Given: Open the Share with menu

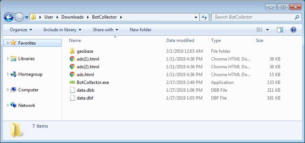Looking at the screenshot, I should tap(106, 30).
